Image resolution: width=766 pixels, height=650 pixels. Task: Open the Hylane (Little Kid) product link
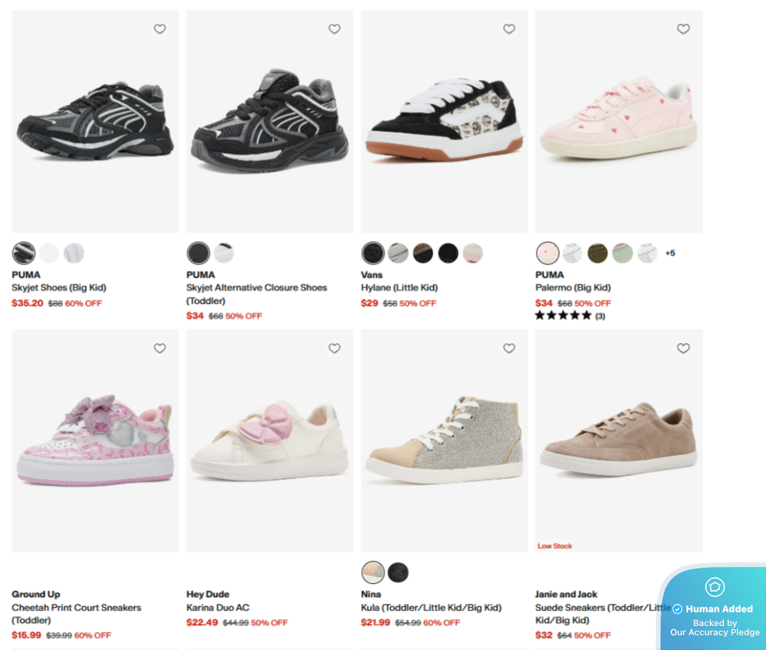399,288
